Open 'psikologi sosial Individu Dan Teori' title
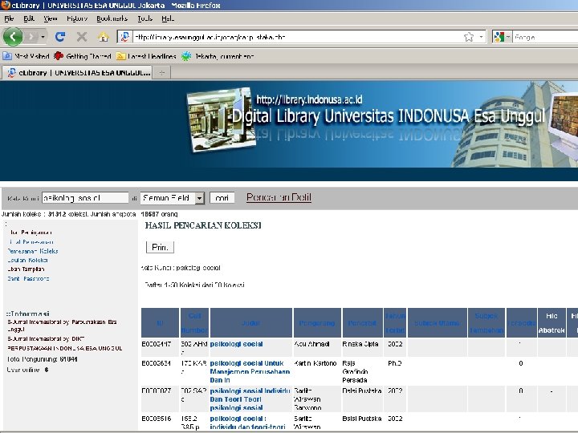Image resolution: width=578 pixels, height=433 pixels. click(x=250, y=399)
